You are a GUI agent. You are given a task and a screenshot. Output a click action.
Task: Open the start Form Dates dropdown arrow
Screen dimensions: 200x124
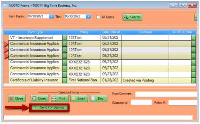(x=52, y=16)
